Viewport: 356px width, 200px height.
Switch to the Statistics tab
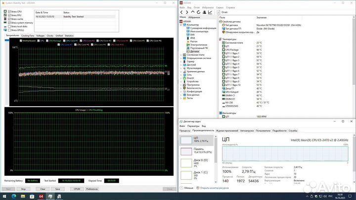pyautogui.click(x=69, y=36)
